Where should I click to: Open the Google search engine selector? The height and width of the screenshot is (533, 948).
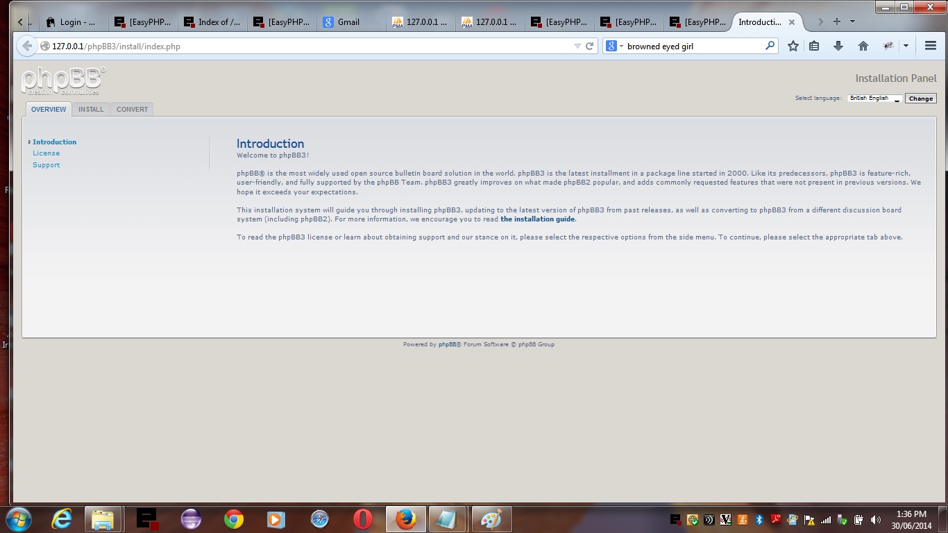614,46
